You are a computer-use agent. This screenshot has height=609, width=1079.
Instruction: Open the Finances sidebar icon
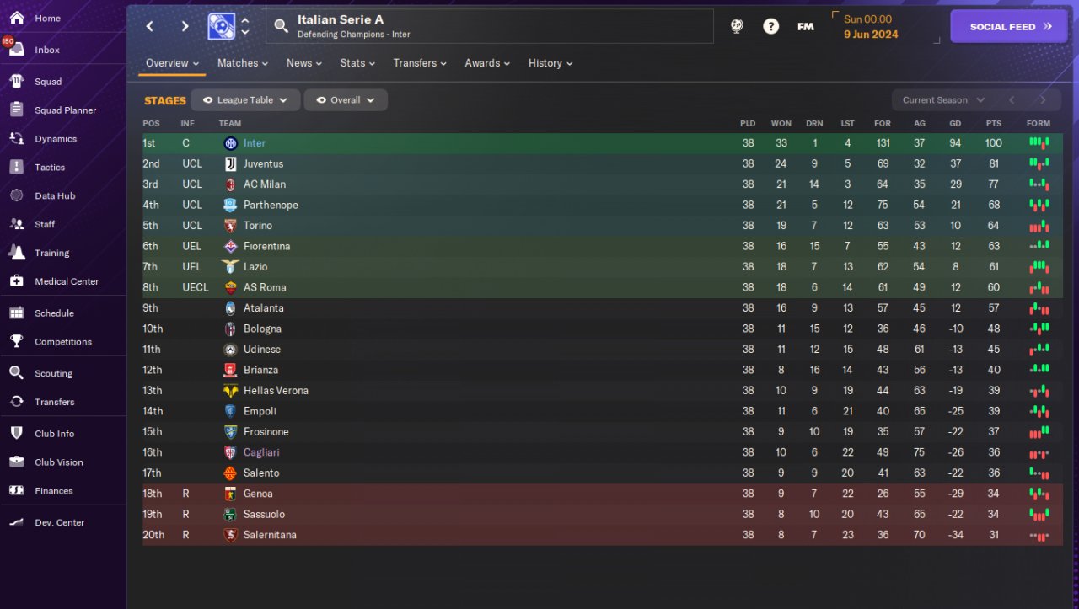[x=16, y=490]
